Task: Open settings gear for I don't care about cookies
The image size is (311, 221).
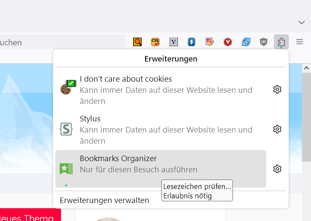Action: pos(277,89)
